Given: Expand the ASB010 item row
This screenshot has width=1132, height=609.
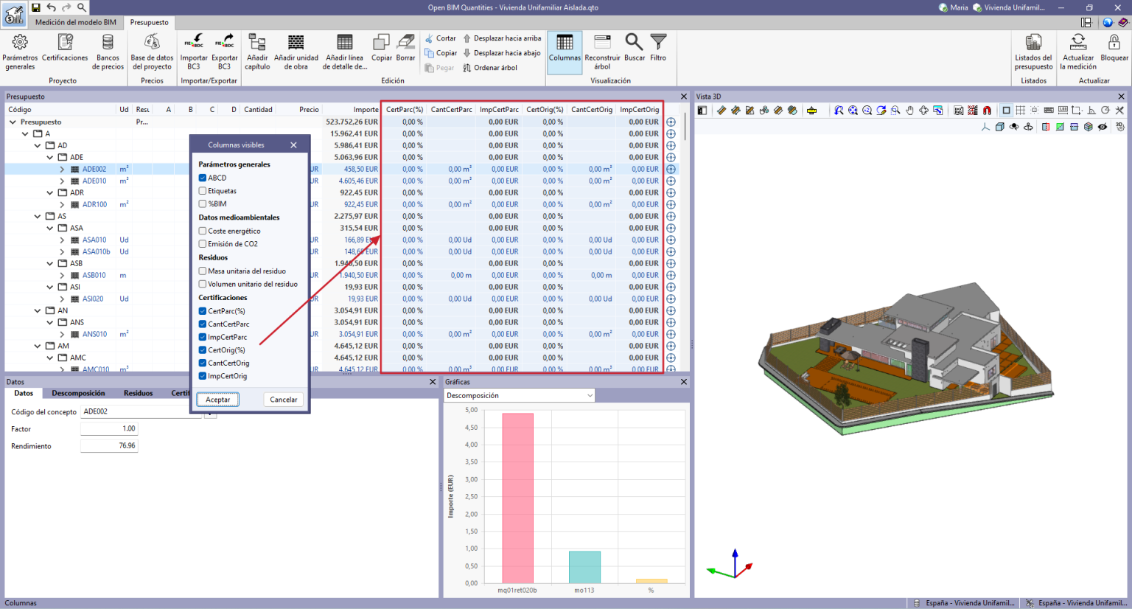Looking at the screenshot, I should click(63, 275).
